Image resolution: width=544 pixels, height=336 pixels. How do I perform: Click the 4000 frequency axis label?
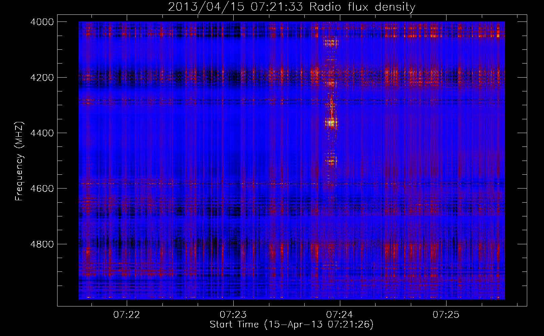click(x=42, y=22)
